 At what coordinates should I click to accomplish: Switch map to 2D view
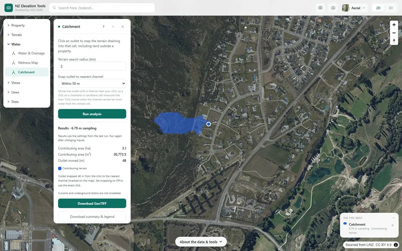point(378,8)
